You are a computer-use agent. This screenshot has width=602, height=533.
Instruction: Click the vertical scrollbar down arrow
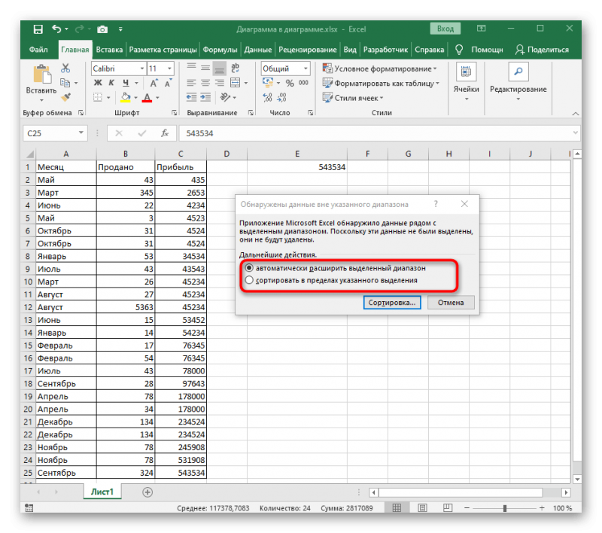pos(576,480)
